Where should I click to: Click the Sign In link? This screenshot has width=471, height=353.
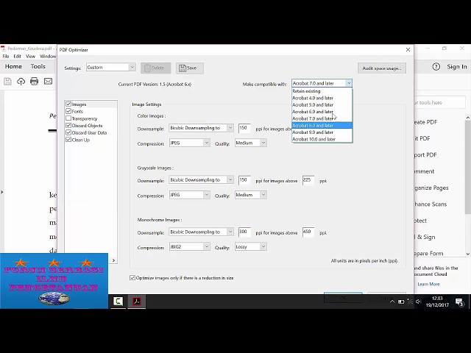pyautogui.click(x=457, y=67)
